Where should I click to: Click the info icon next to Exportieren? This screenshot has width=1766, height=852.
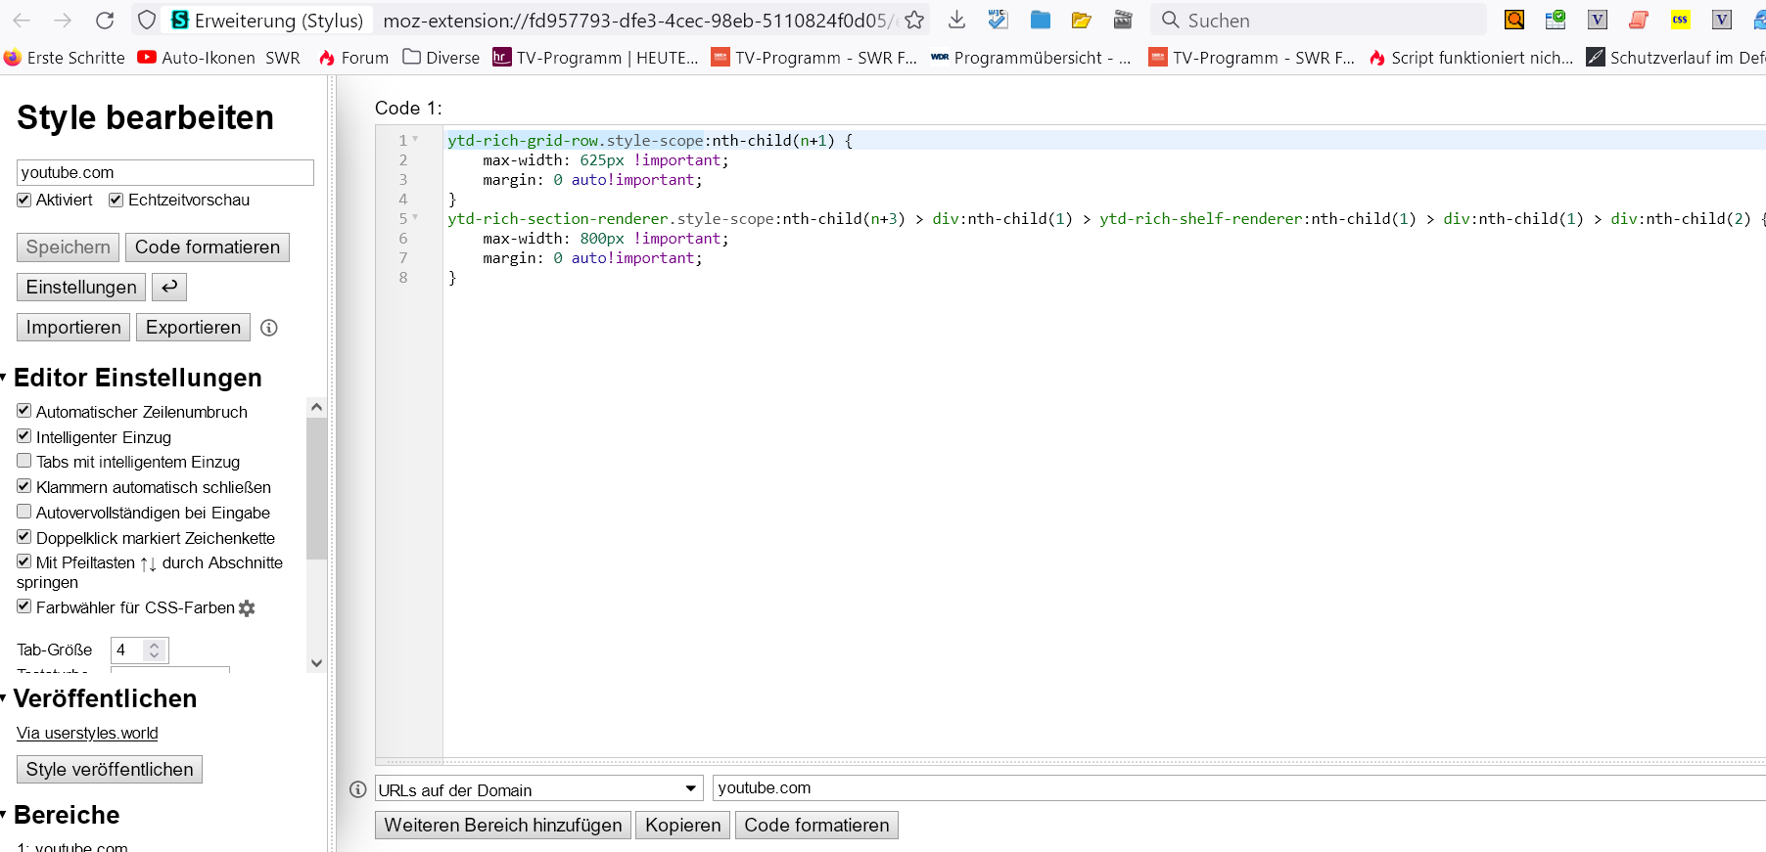click(x=269, y=328)
